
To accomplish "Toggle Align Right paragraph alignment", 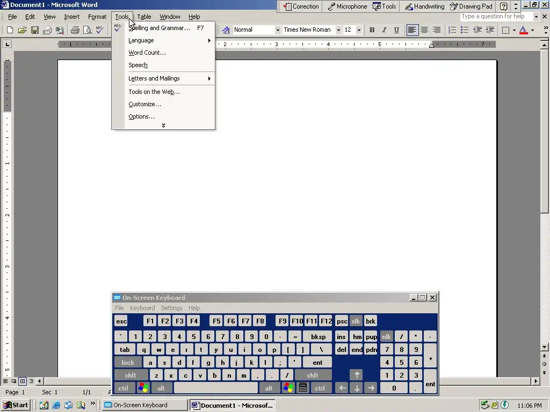I will click(437, 30).
